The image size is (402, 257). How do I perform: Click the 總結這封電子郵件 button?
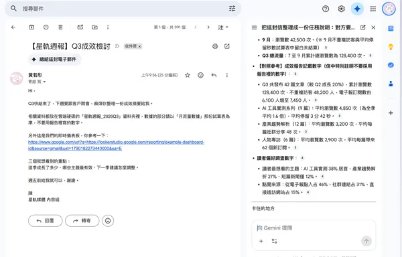[55, 60]
